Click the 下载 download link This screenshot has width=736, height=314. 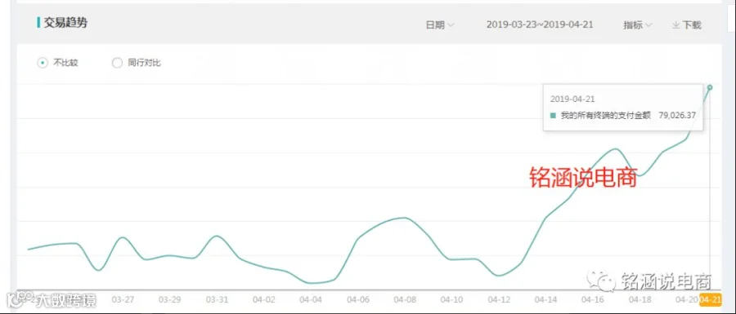(x=687, y=25)
